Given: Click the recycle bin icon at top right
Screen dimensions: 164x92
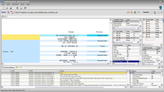Looking at the screenshot, I should pyautogui.click(x=160, y=8).
